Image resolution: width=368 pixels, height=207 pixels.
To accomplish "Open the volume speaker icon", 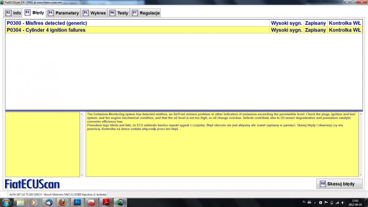I will [x=343, y=203].
